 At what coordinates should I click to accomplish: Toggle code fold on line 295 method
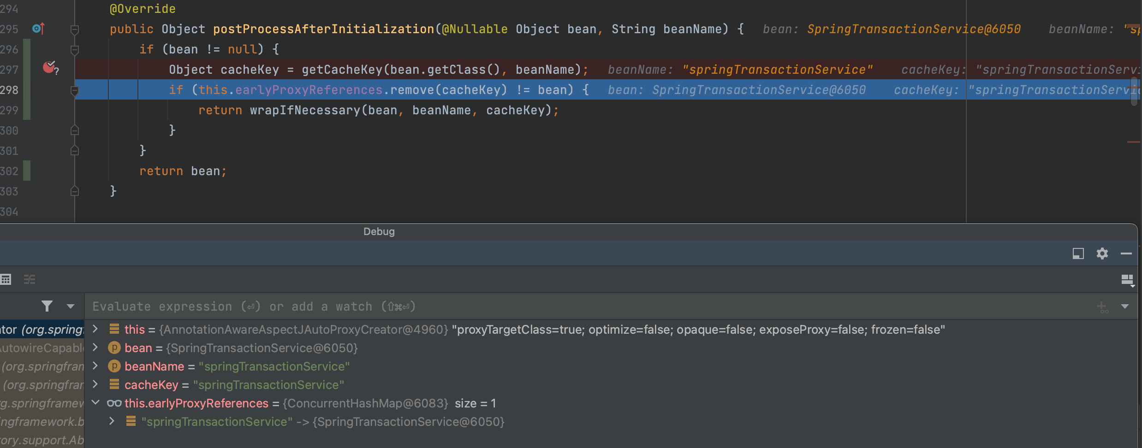tap(75, 29)
